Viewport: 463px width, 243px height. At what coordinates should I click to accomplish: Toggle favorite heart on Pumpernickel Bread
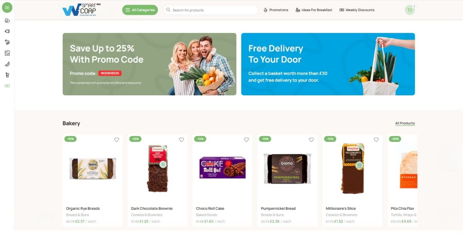[x=311, y=140]
